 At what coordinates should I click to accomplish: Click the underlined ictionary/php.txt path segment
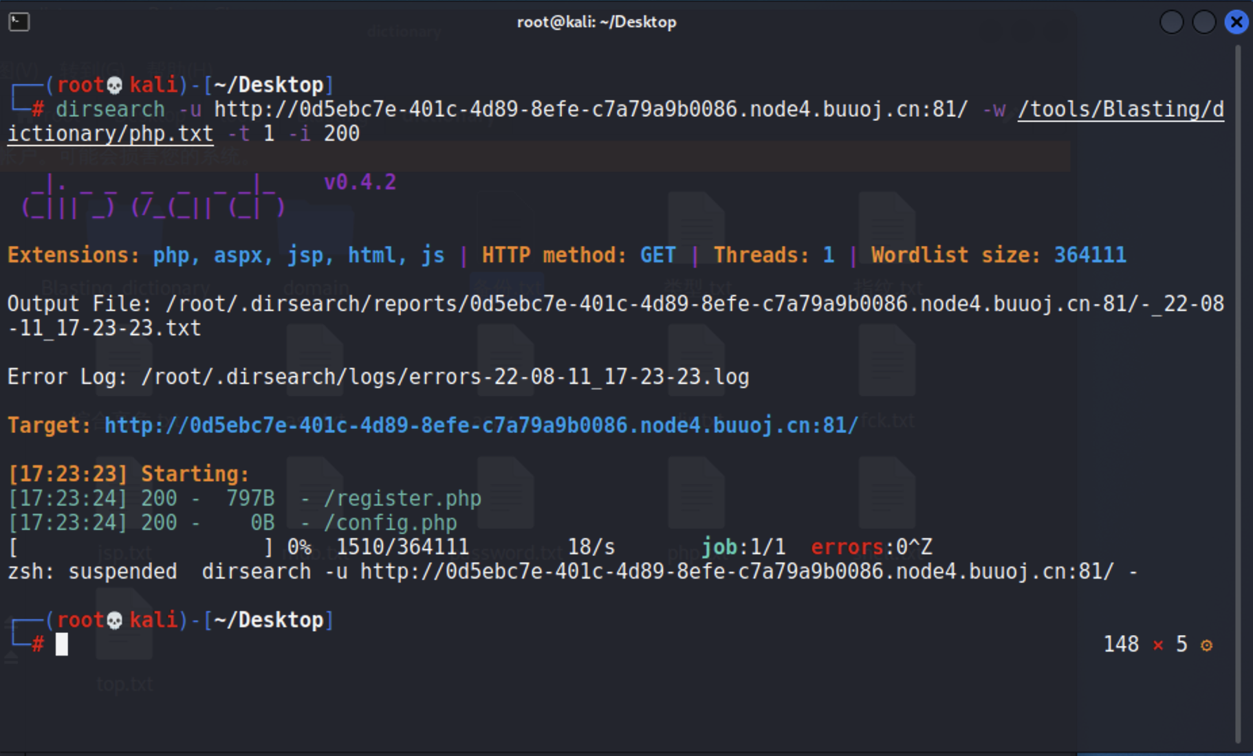tap(110, 134)
